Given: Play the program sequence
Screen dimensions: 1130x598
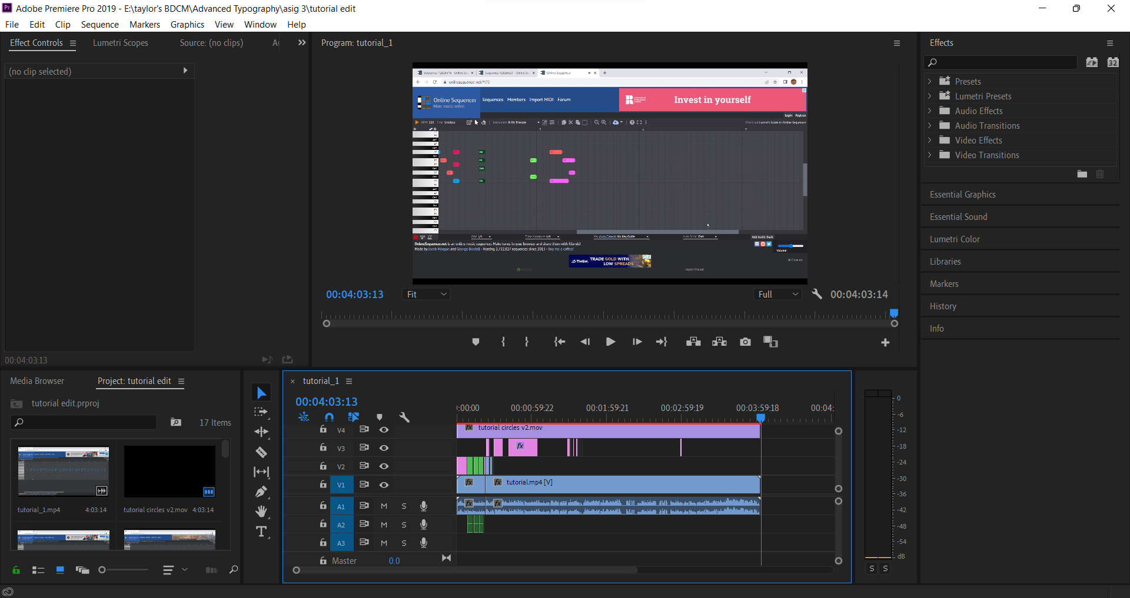Looking at the screenshot, I should [611, 342].
